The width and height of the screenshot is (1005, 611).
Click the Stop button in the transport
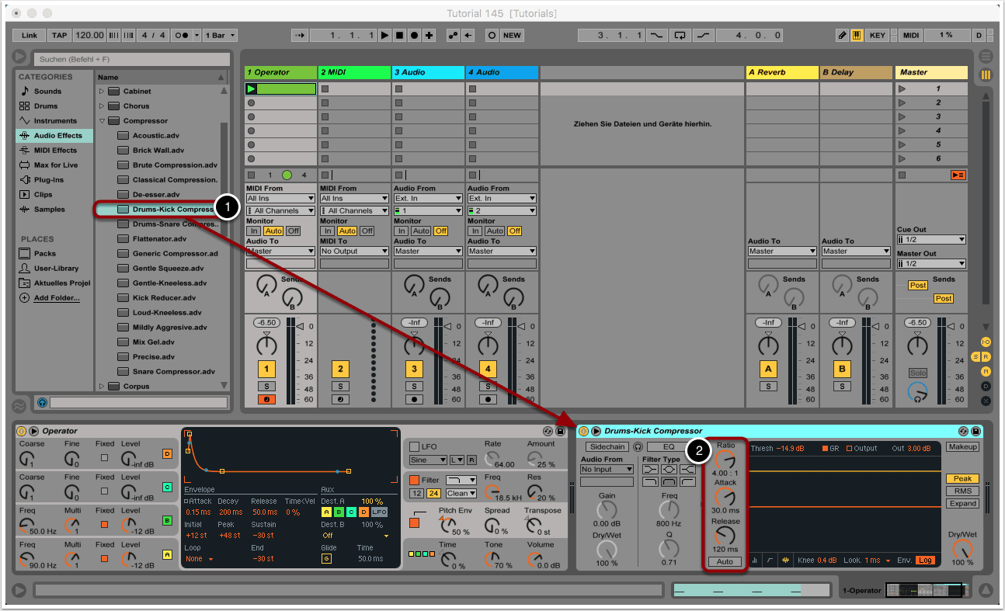399,36
